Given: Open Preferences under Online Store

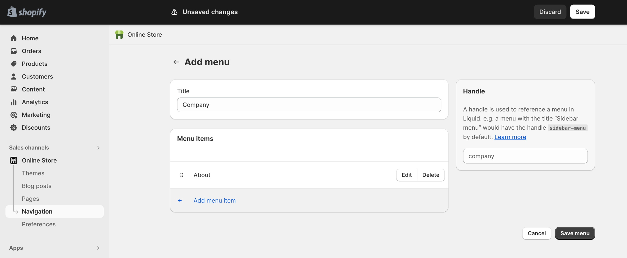Looking at the screenshot, I should [39, 224].
